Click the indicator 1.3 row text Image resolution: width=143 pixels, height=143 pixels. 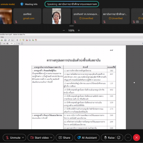click(85, 85)
